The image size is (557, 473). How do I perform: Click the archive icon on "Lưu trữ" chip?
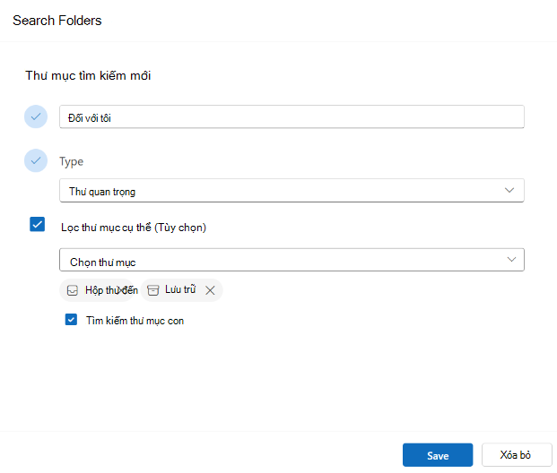[x=153, y=290]
